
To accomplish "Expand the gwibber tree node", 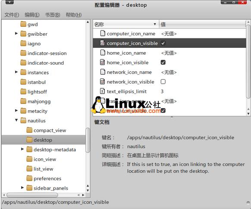I will pyautogui.click(x=16, y=33).
